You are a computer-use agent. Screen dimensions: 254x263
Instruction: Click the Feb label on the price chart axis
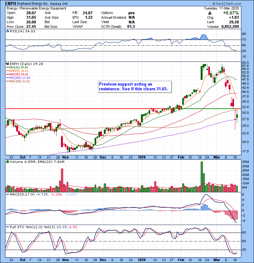(x=181, y=157)
